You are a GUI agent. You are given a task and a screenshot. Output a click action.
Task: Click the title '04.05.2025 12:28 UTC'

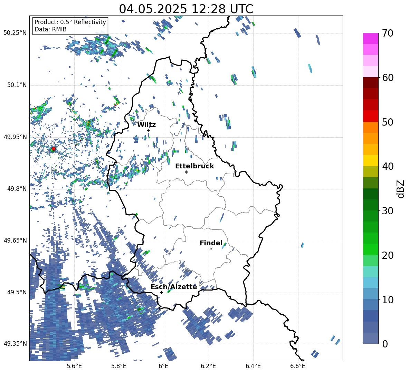(x=186, y=9)
